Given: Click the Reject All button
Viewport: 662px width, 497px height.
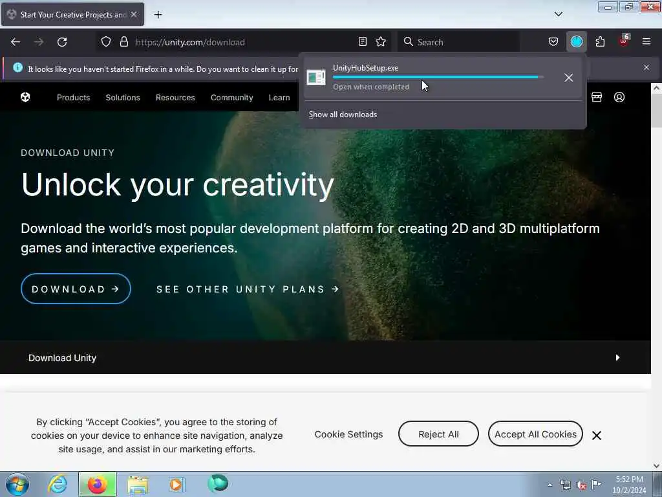Looking at the screenshot, I should tap(438, 434).
